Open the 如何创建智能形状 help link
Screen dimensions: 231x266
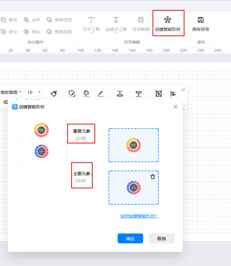(139, 216)
